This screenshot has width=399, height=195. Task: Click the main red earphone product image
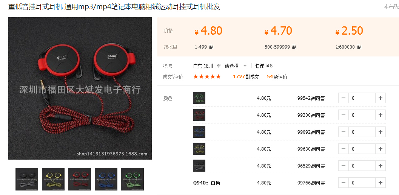[x=80, y=88]
